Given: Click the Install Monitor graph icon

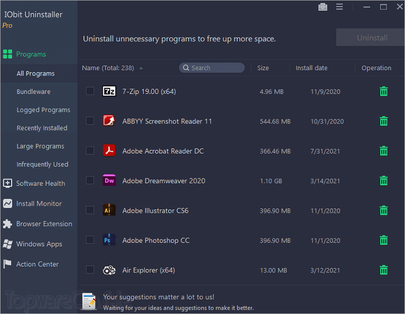Looking at the screenshot, I should click(7, 204).
